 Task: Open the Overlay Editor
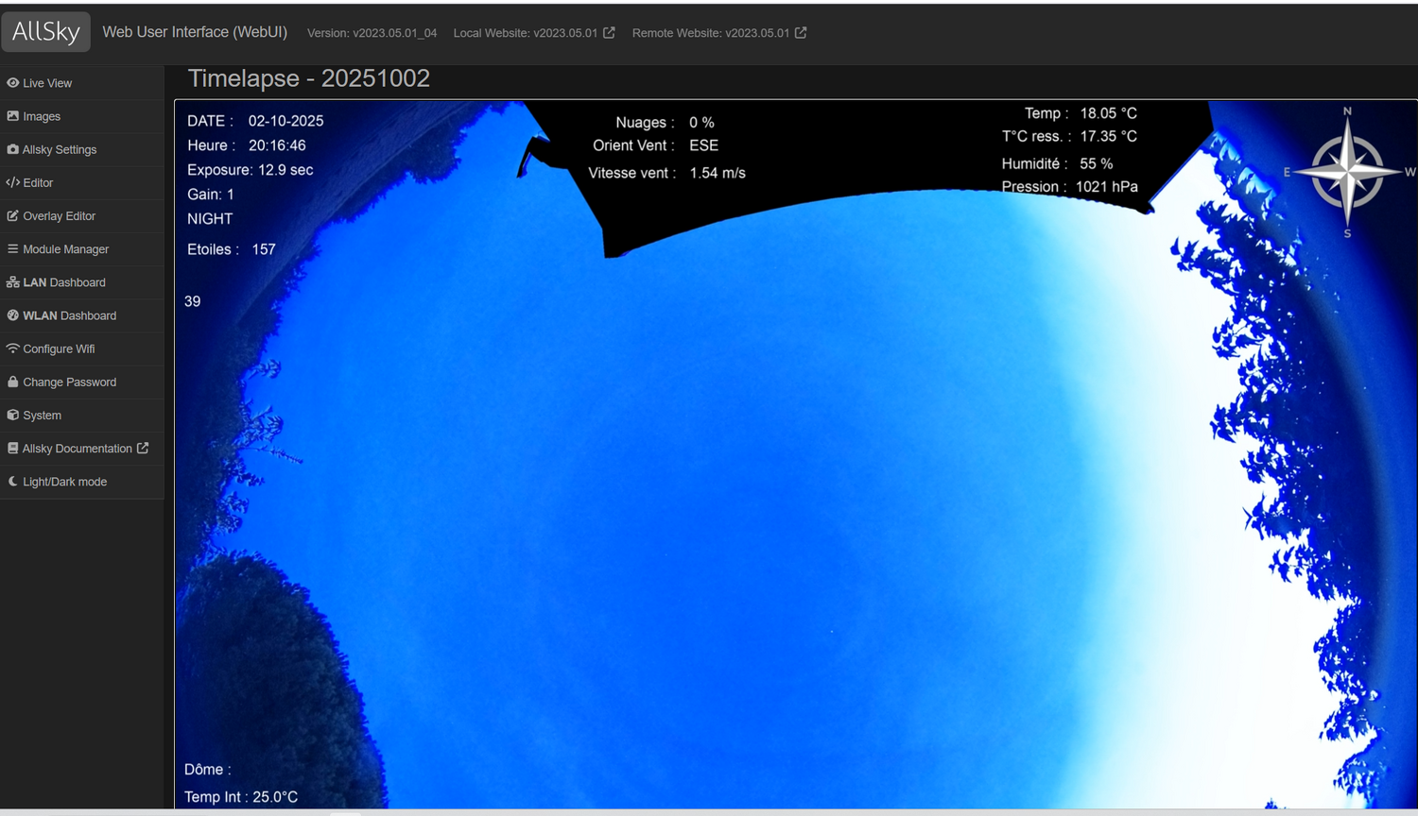82,215
